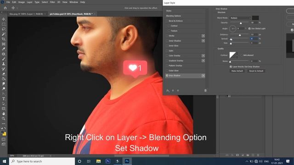Toggle the Anti-aliased checkbox

coord(242,55)
